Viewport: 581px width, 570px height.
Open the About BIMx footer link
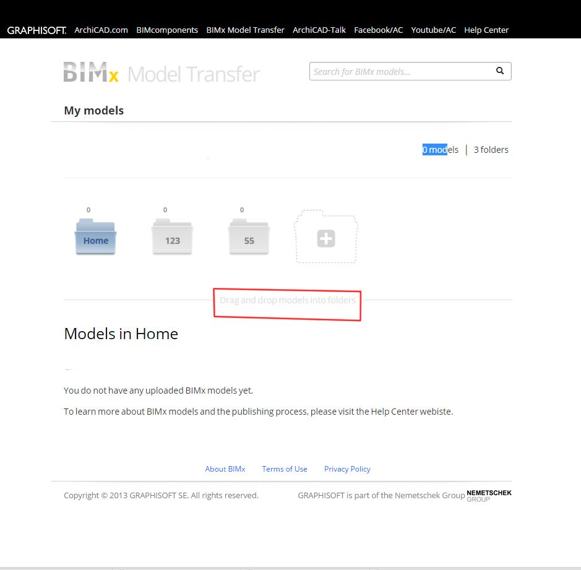[x=225, y=469]
